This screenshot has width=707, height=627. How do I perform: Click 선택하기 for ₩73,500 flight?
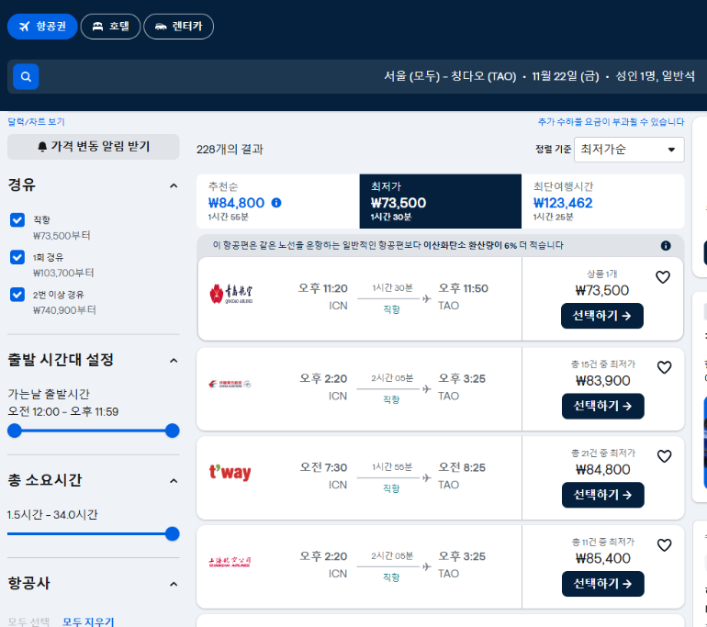pyautogui.click(x=602, y=316)
